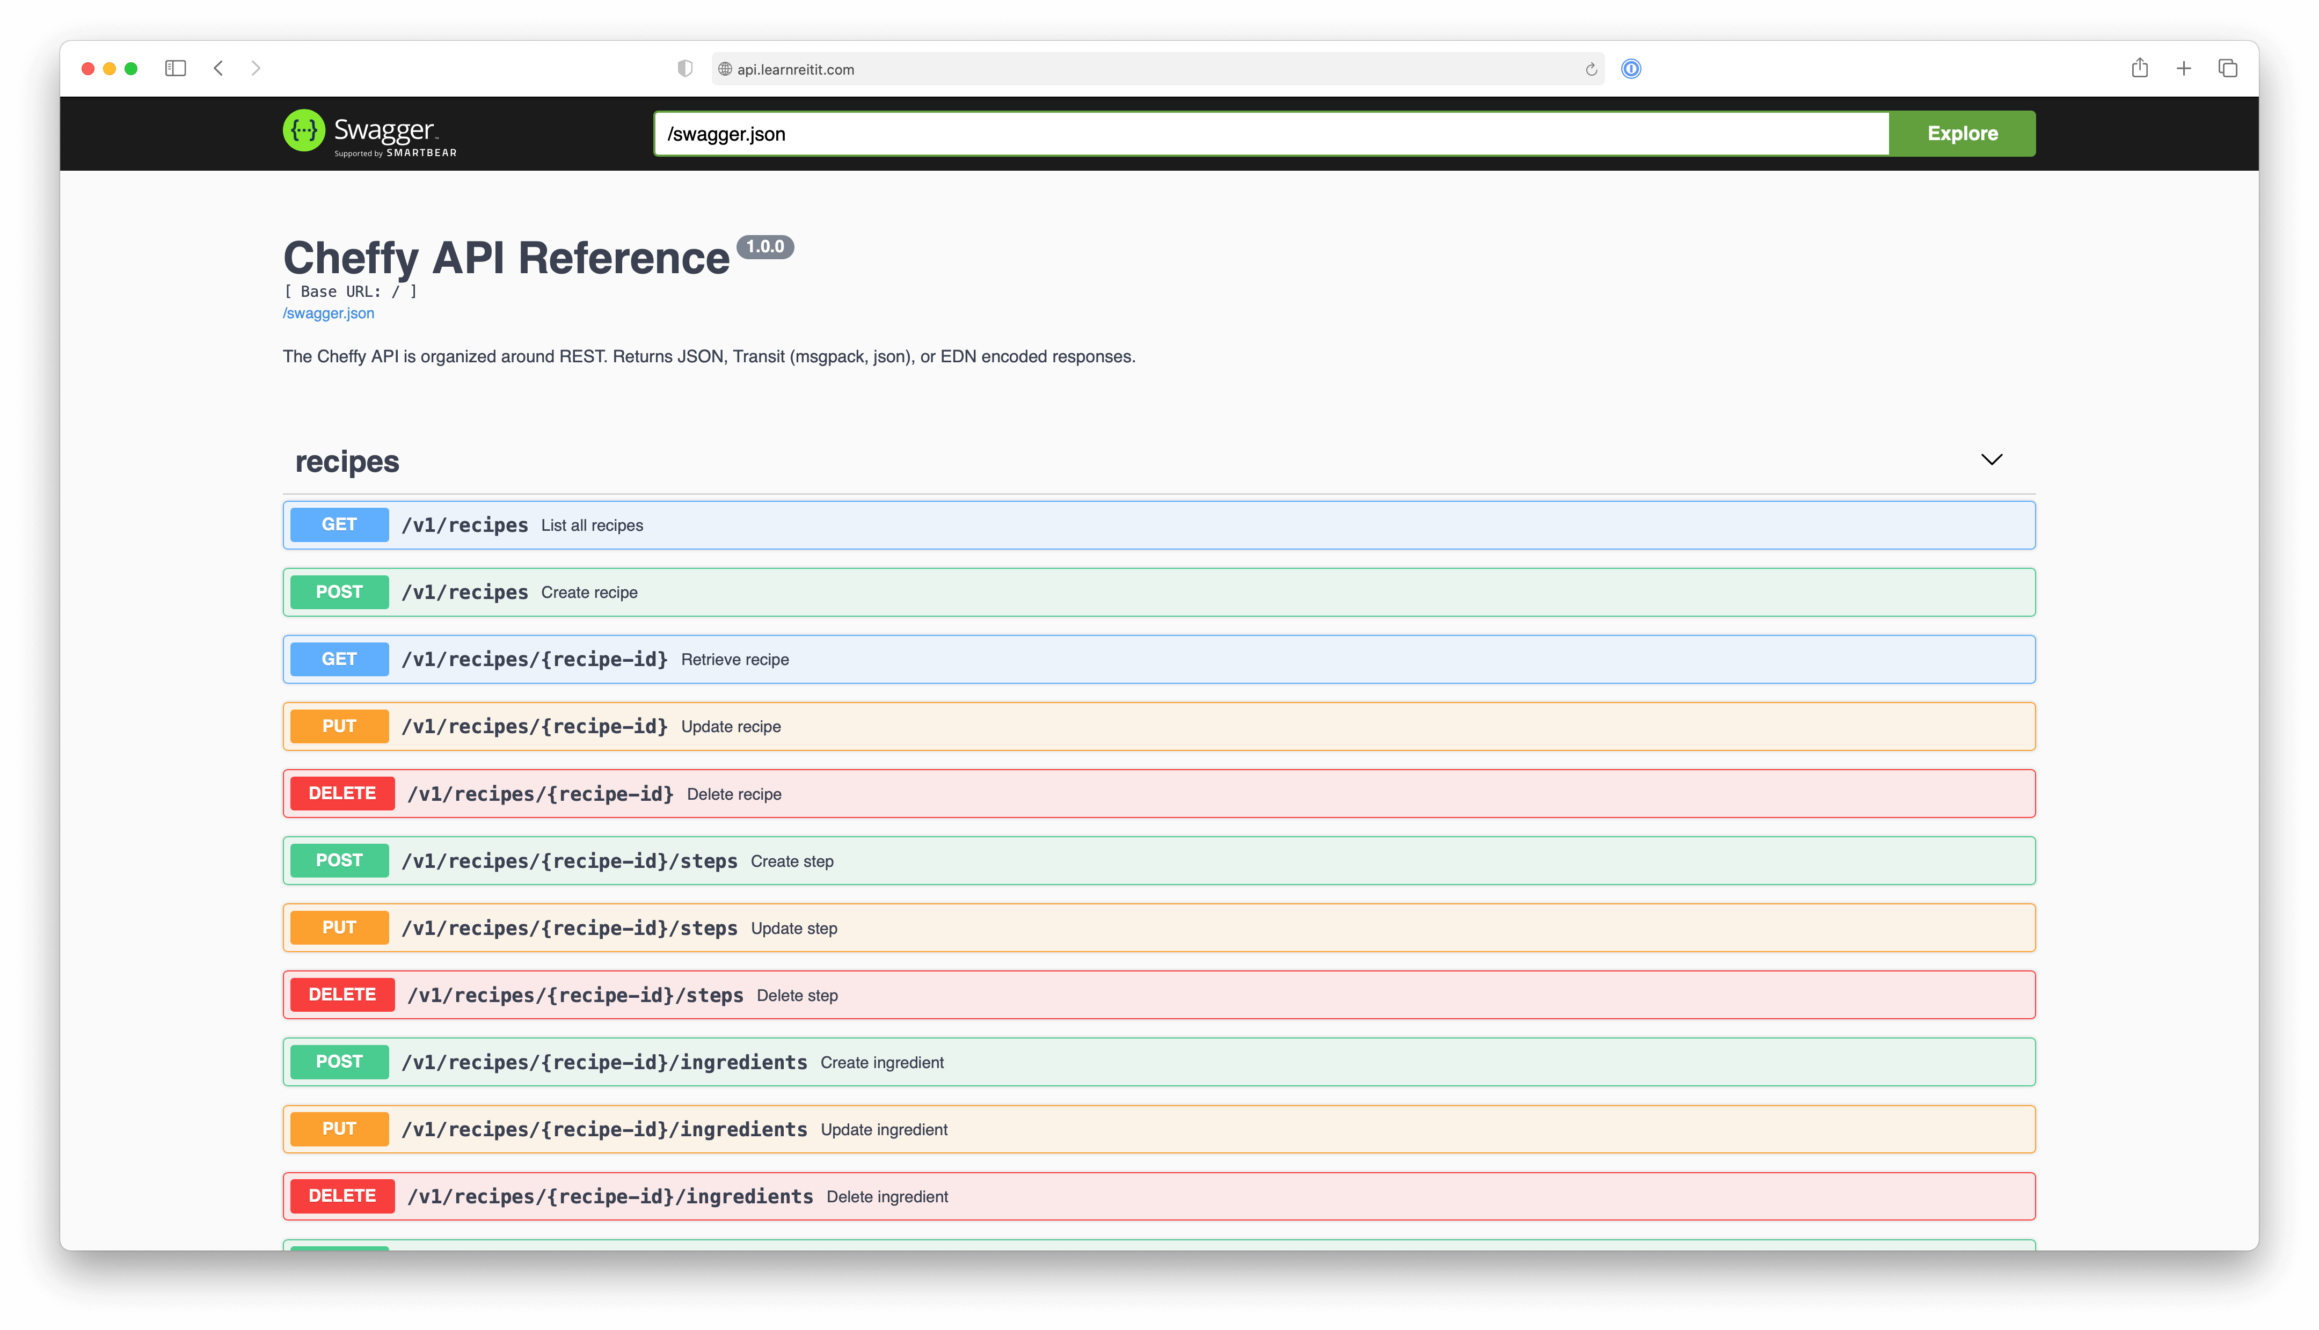The image size is (2319, 1330).
Task: Open the privacy shield icon
Action: (685, 69)
